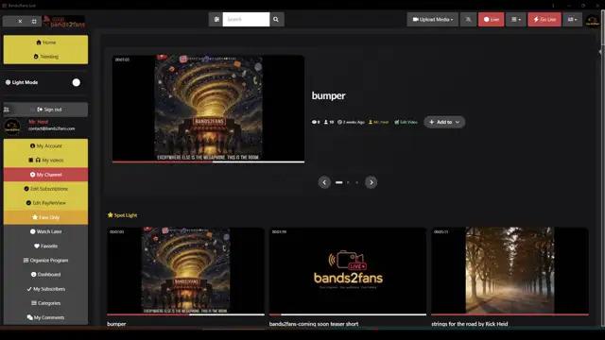Click into the Search input field
This screenshot has width=605, height=340.
[246, 19]
